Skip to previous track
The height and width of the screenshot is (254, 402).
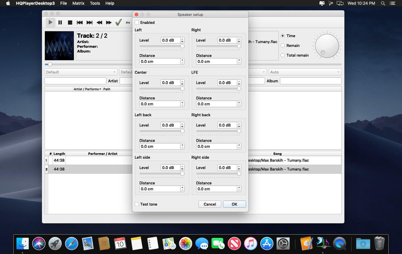[x=80, y=22]
